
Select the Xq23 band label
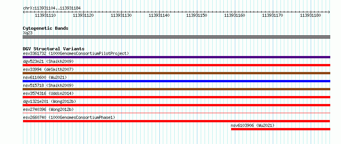click(28, 33)
